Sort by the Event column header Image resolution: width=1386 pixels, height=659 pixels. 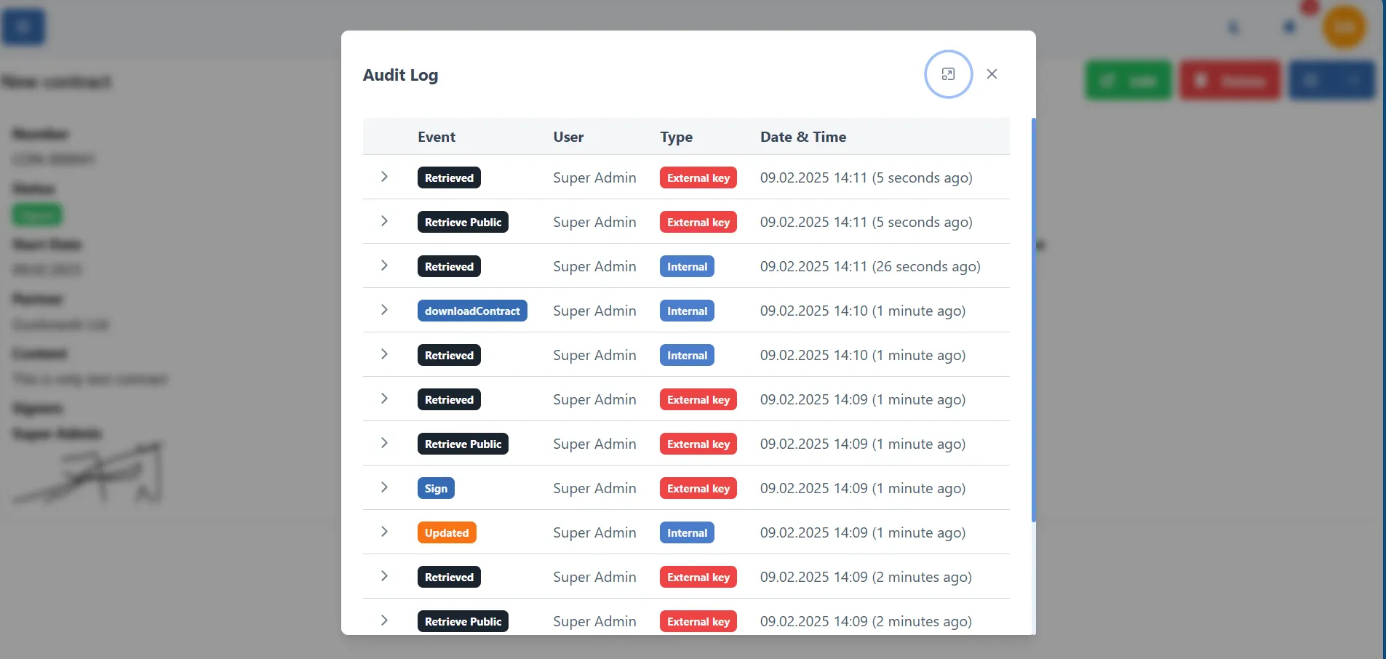[436, 136]
